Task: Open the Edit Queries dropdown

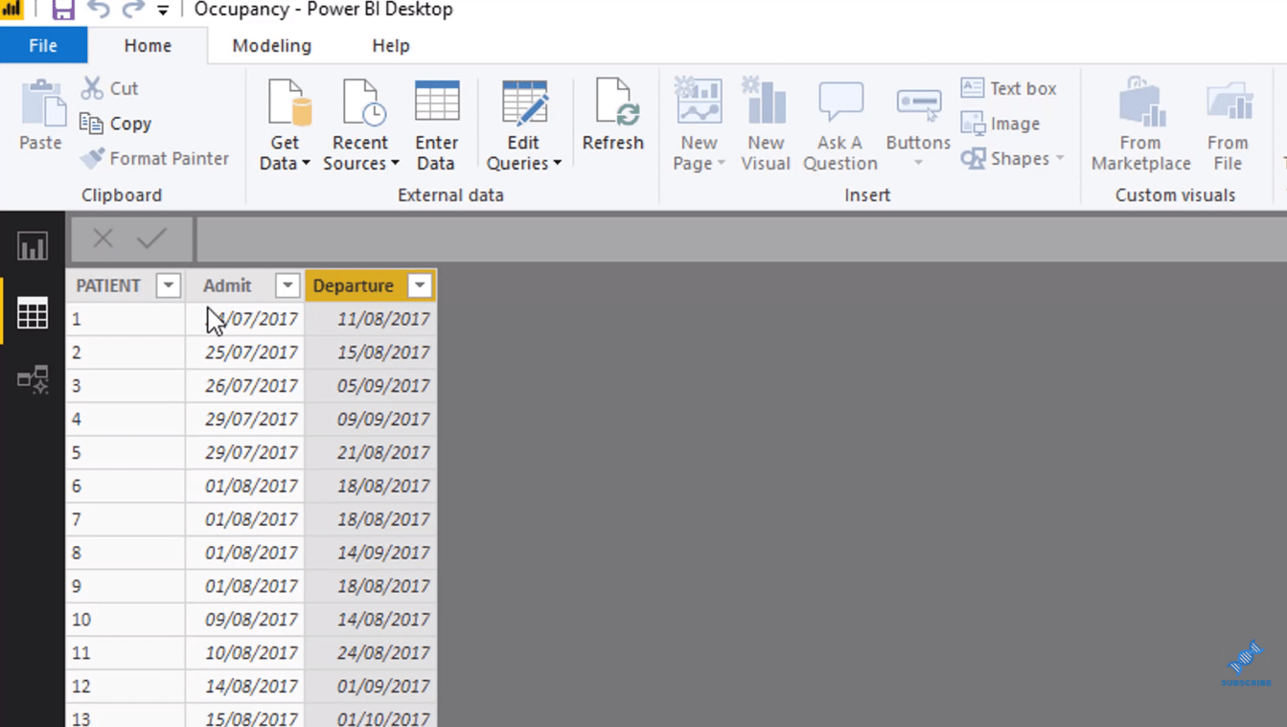Action: [523, 125]
